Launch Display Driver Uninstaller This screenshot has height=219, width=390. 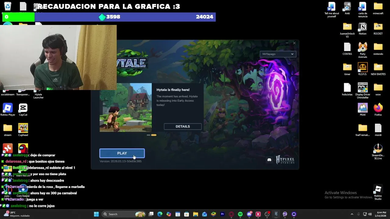pos(363,91)
